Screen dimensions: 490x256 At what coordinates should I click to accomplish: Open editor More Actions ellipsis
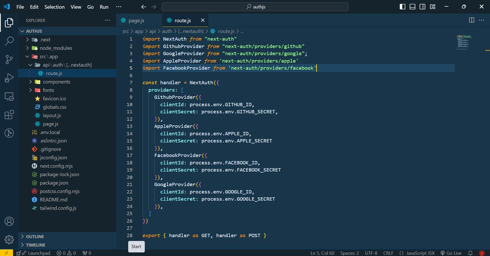click(x=481, y=20)
